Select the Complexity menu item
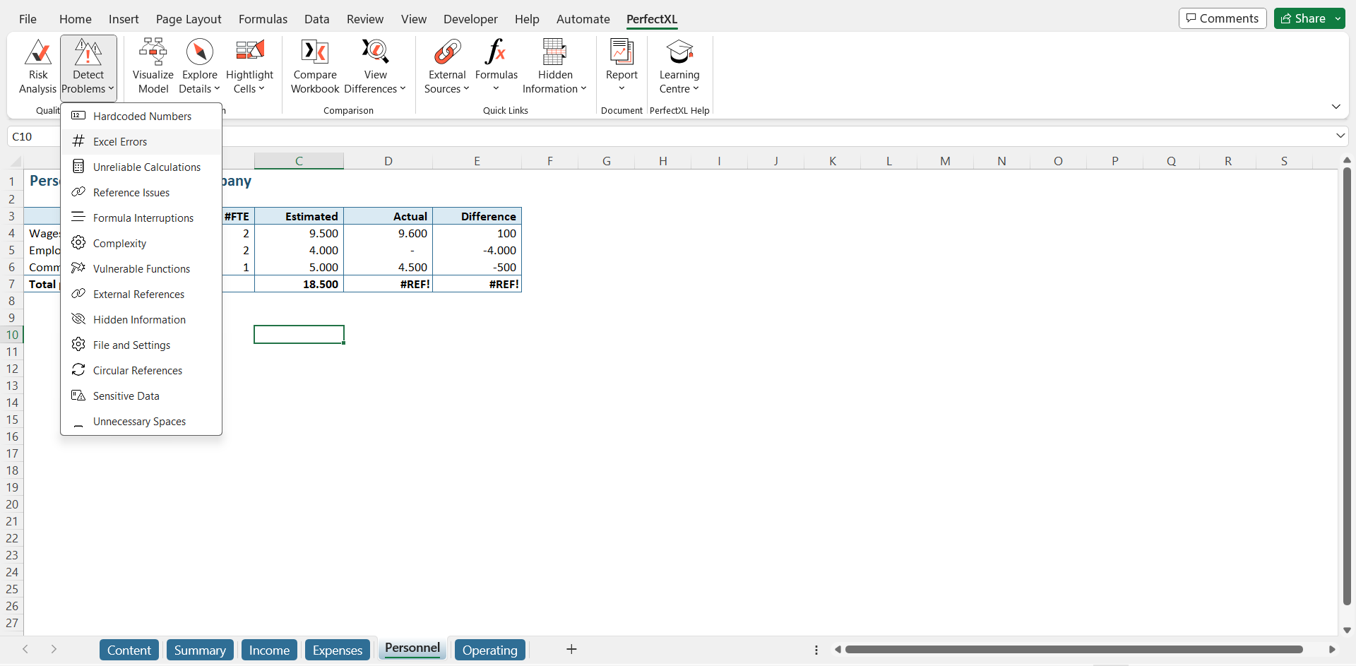Image resolution: width=1356 pixels, height=666 pixels. (x=141, y=243)
